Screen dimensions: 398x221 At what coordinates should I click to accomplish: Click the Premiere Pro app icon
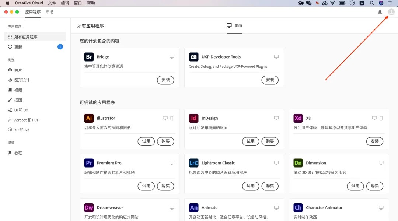click(x=89, y=163)
